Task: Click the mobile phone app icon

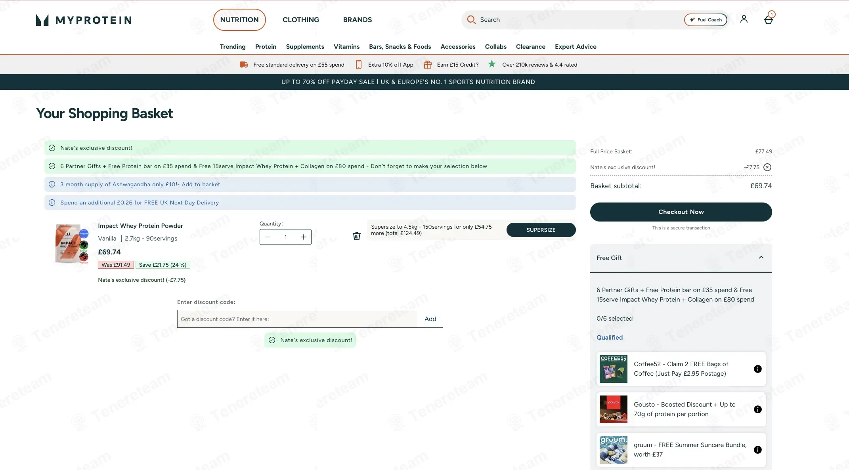Action: tap(358, 65)
